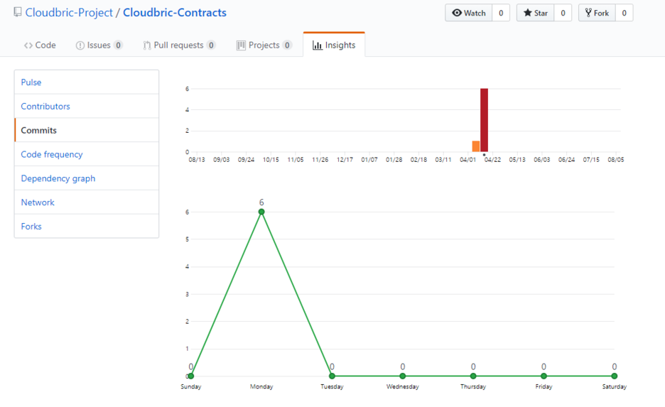Click the Wednesday data point

pos(402,376)
